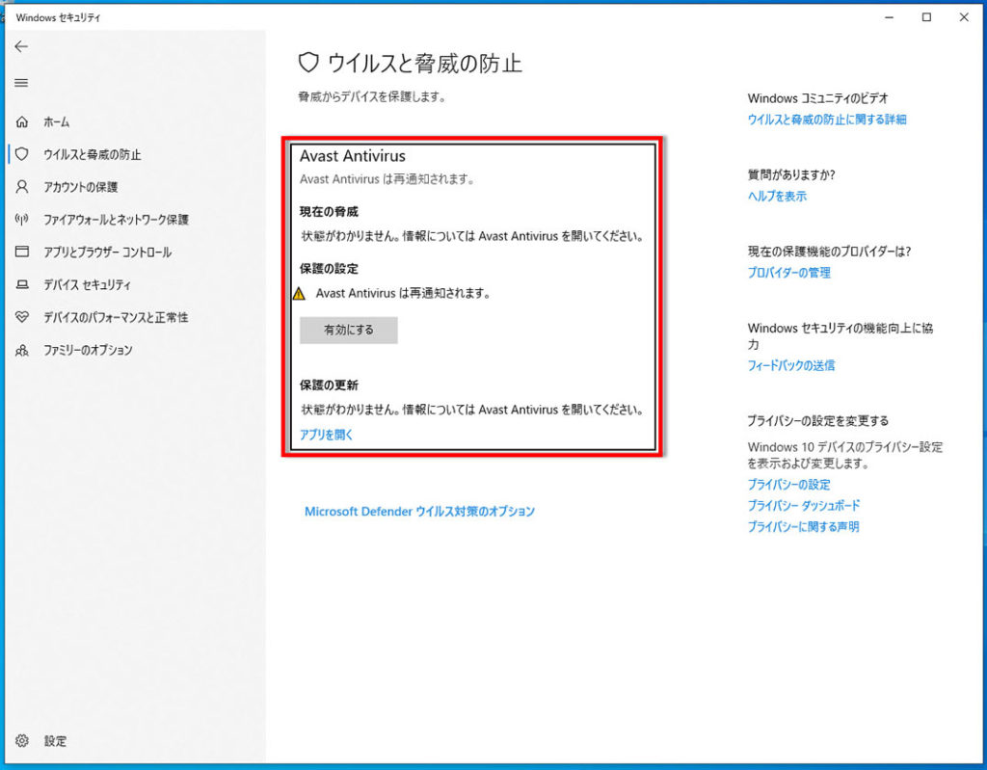Viewport: 987px width, 770px height.
Task: Click the app and browser control icon
Action: [22, 252]
